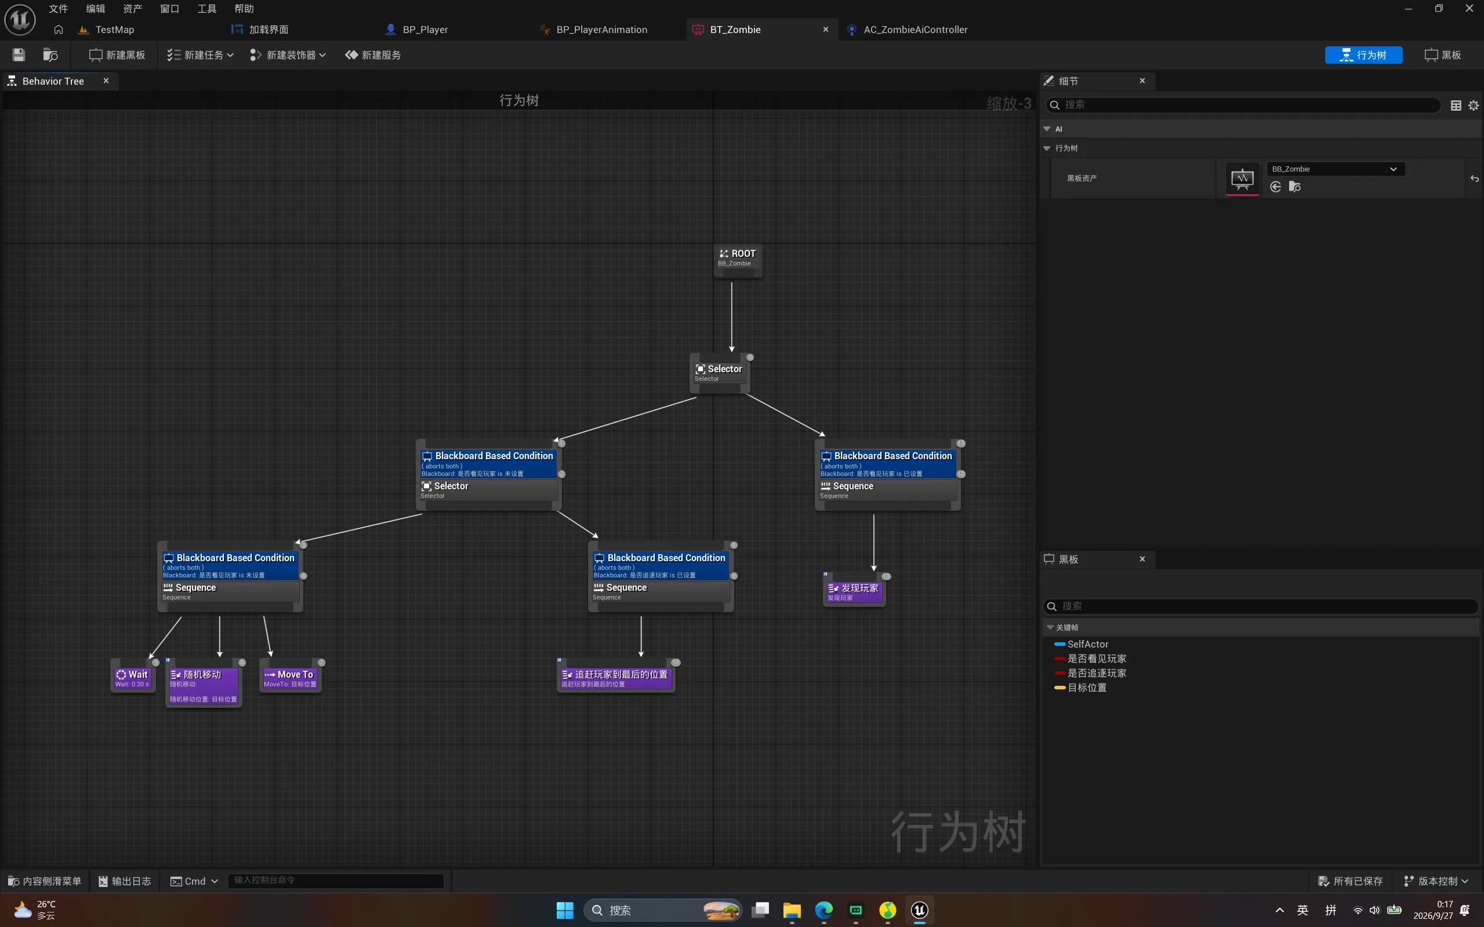This screenshot has height=927, width=1484.
Task: Go to the home level tab icon
Action: coord(58,30)
